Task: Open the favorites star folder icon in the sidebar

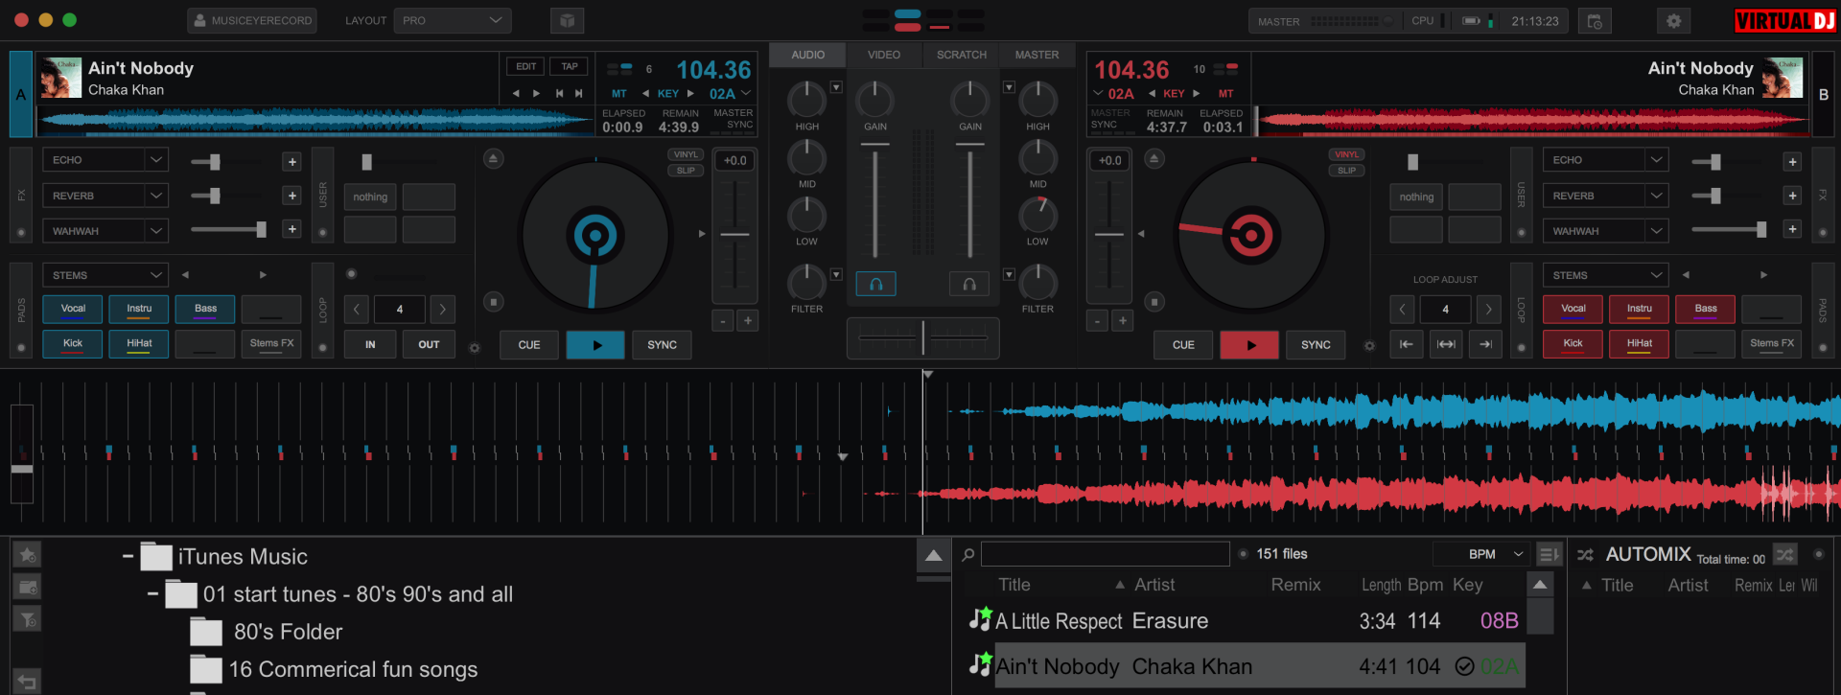Action: [28, 555]
